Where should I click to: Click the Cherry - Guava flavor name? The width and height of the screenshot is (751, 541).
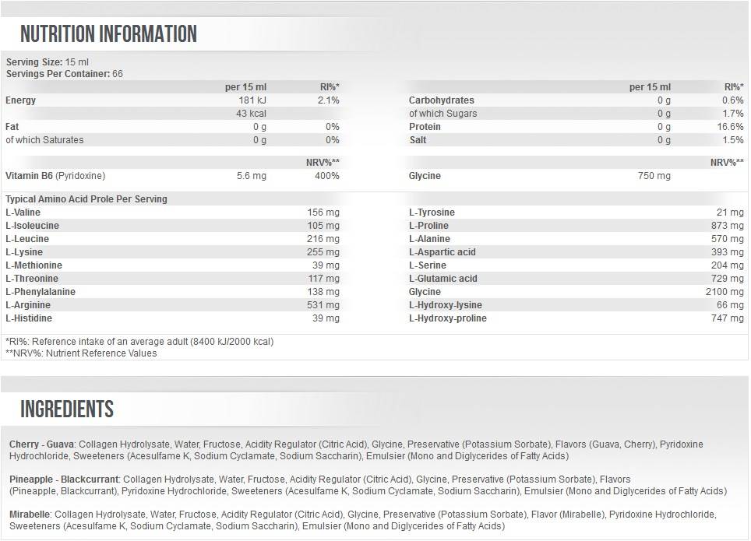click(41, 444)
